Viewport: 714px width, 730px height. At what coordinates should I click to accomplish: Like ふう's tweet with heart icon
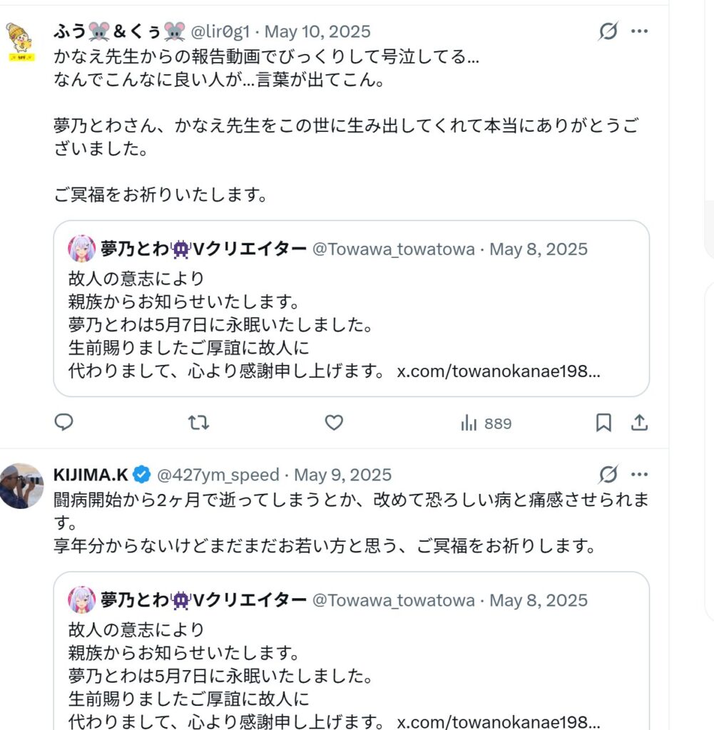tap(334, 423)
